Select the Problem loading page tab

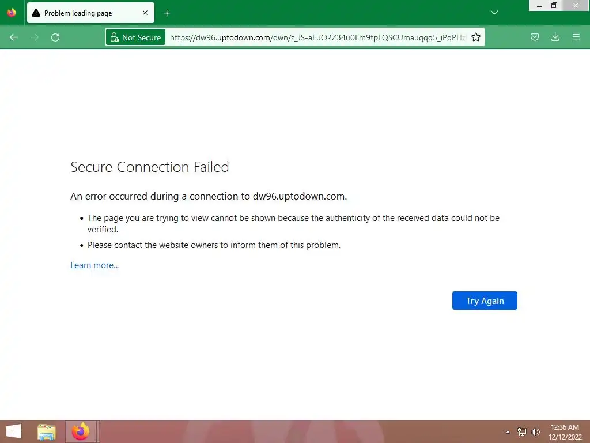pyautogui.click(x=81, y=13)
